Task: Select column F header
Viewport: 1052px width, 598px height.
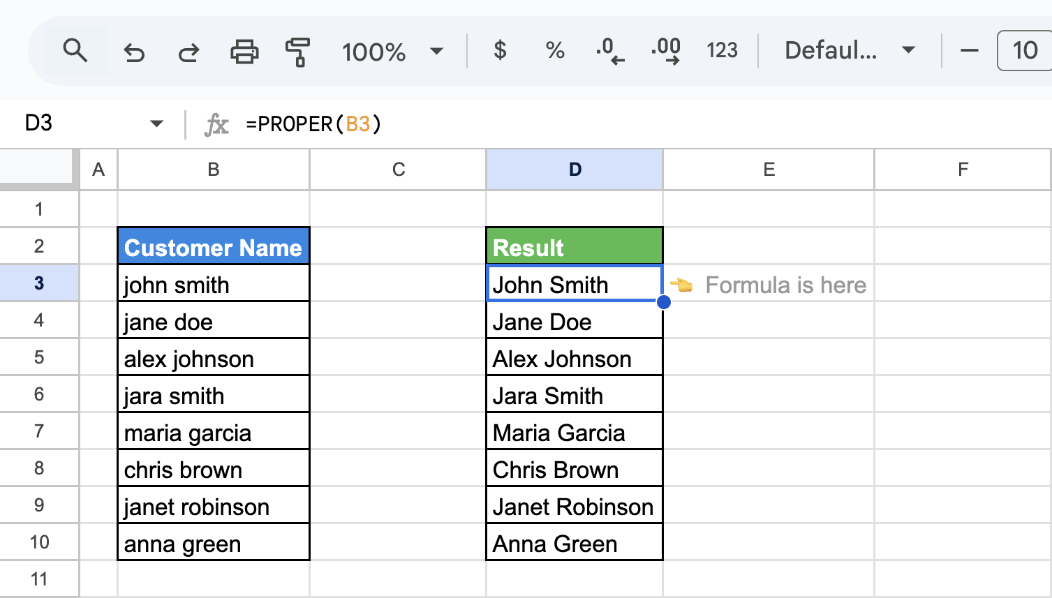Action: click(x=963, y=170)
